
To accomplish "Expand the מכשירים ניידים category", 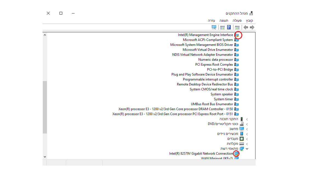I will 247,134.
